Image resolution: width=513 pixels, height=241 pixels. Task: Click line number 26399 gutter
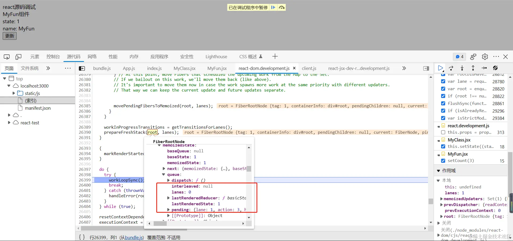(x=85, y=180)
